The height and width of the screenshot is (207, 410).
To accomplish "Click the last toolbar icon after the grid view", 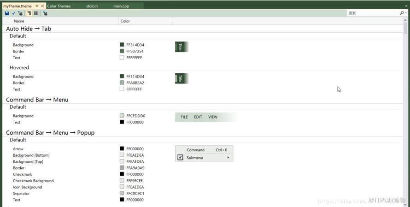I will (45, 13).
